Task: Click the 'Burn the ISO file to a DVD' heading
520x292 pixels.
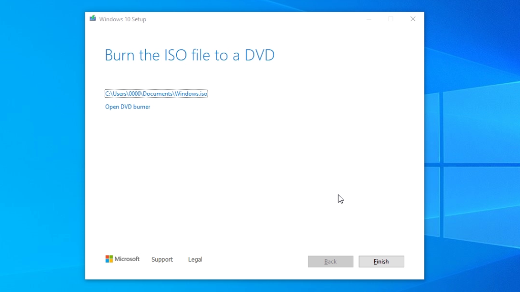Action: pos(190,55)
